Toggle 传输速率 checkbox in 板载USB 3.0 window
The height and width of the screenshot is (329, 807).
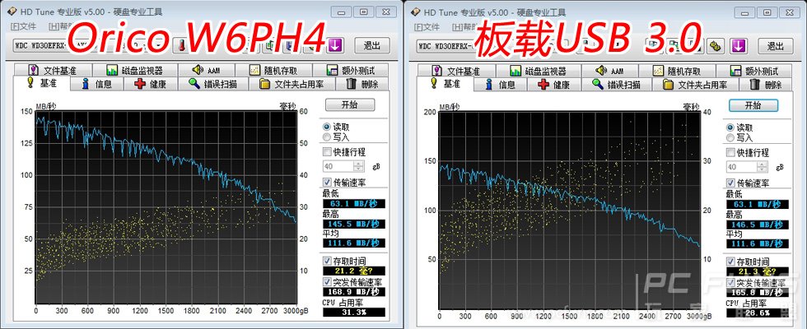tap(730, 183)
